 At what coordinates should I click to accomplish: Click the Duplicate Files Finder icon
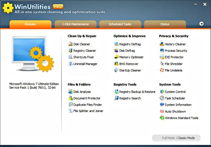pos(70,105)
